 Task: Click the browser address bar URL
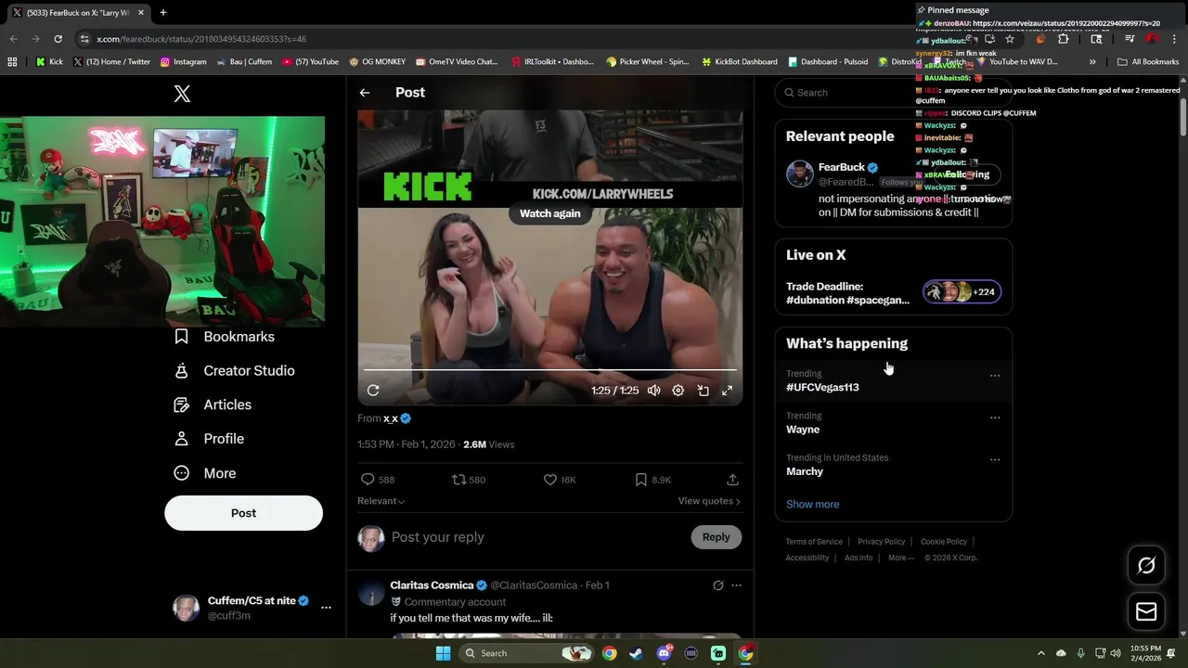point(201,39)
